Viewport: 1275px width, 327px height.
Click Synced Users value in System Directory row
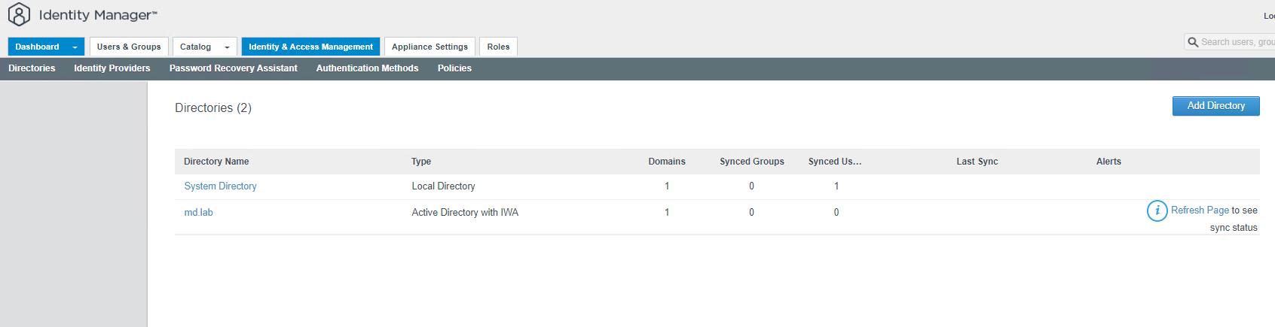[836, 186]
